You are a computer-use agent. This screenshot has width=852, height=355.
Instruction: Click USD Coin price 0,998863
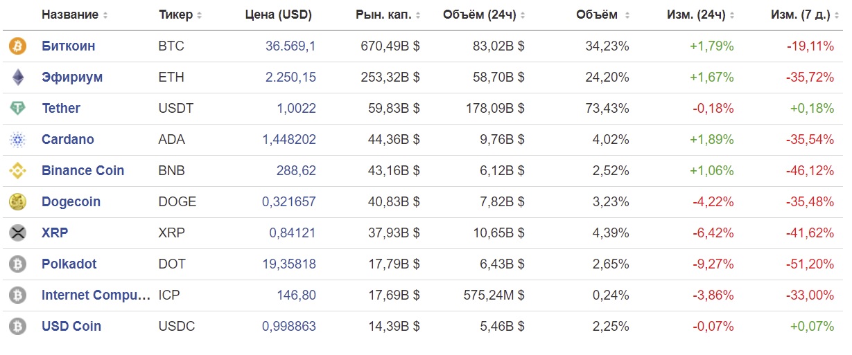coord(289,327)
